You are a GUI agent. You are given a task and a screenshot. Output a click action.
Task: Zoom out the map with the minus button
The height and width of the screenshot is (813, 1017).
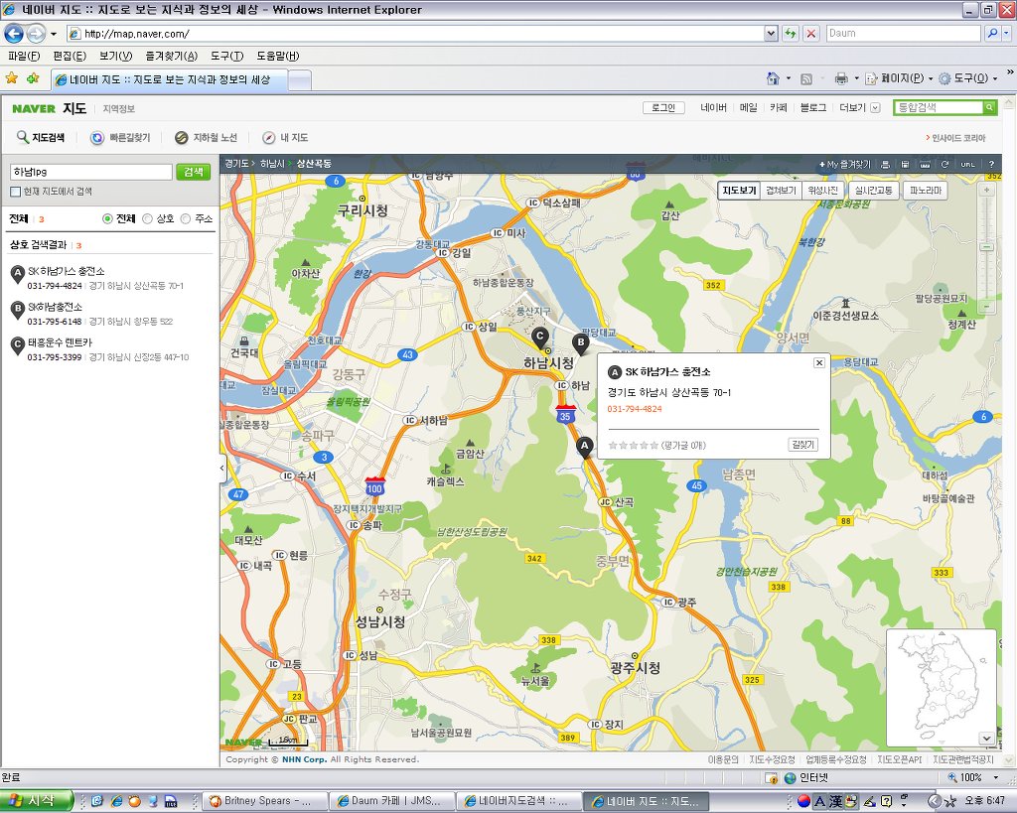point(986,306)
